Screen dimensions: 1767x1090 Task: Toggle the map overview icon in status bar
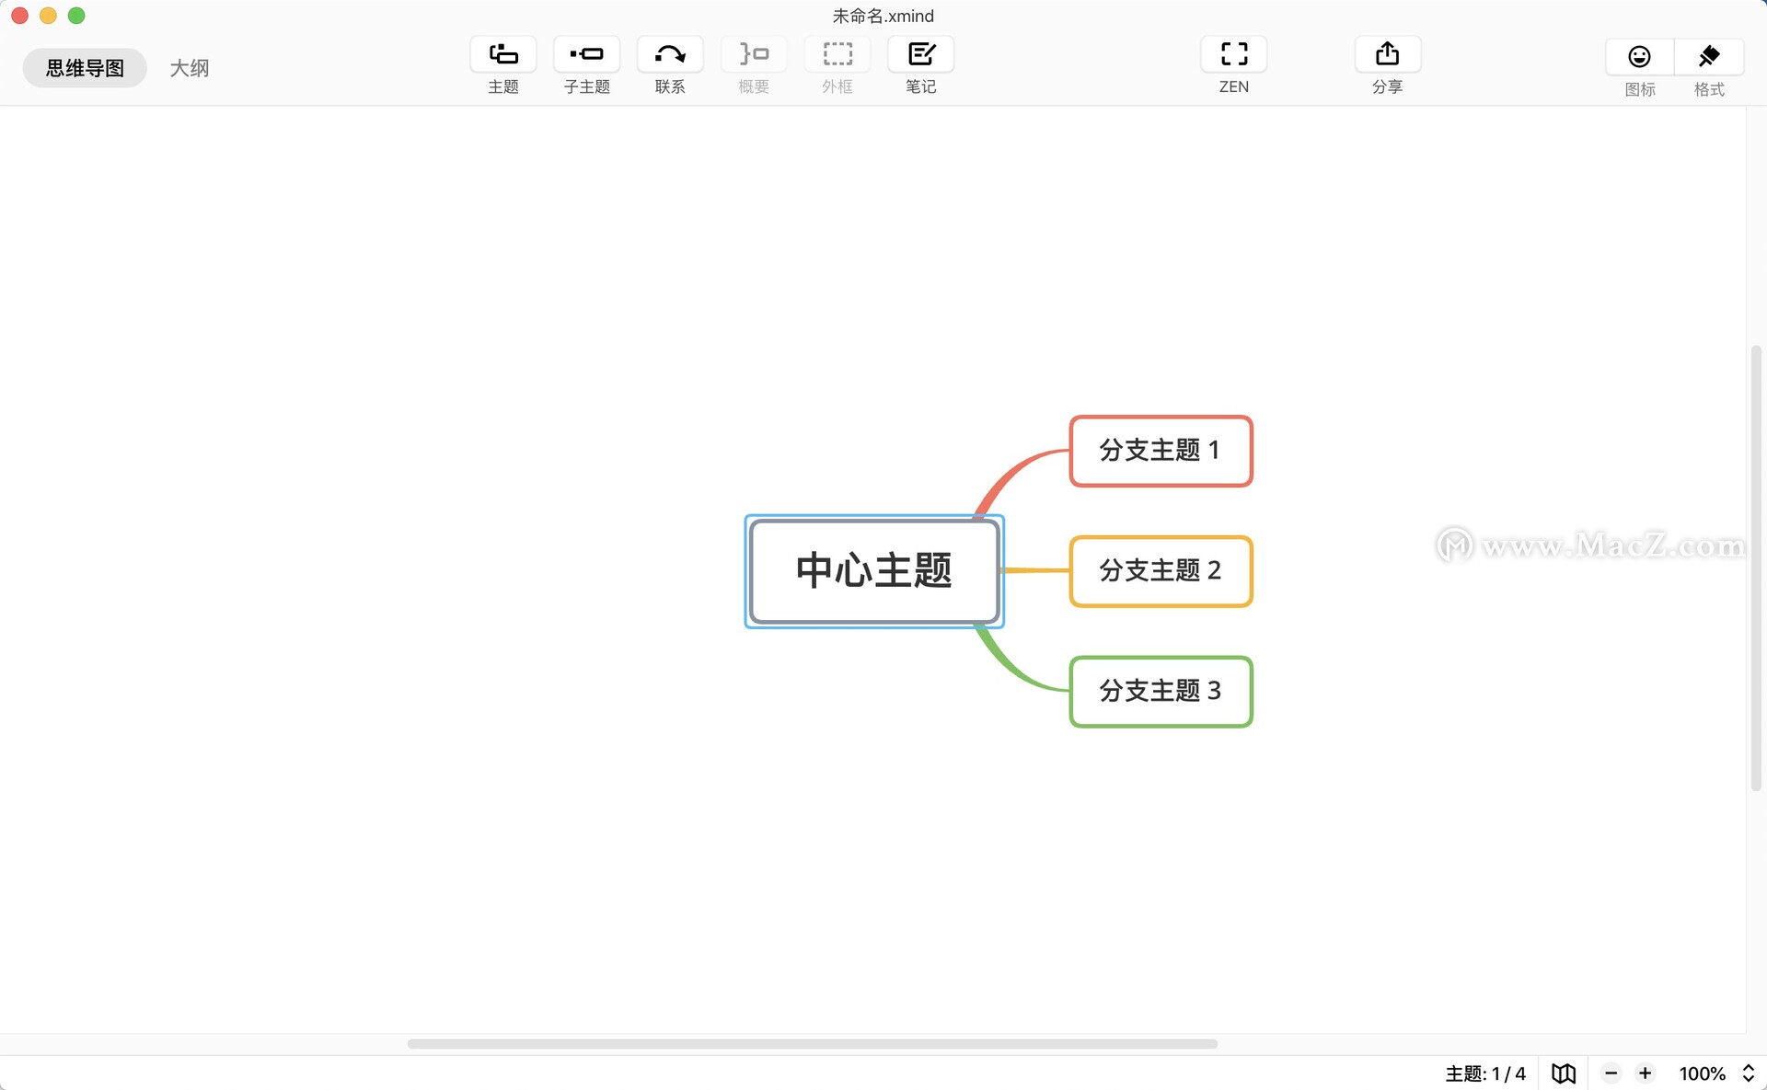coord(1564,1073)
